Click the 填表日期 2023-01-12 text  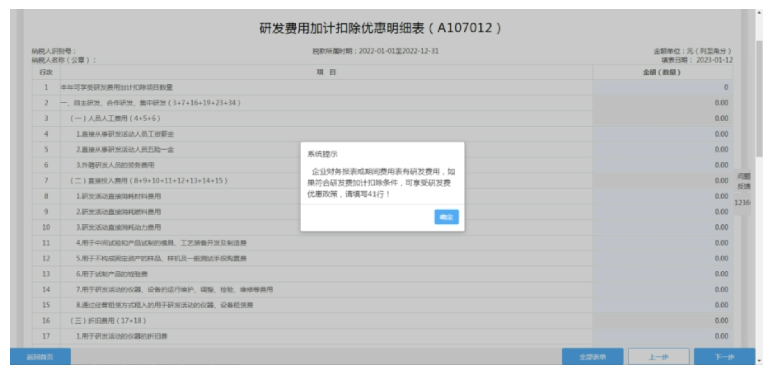[697, 60]
